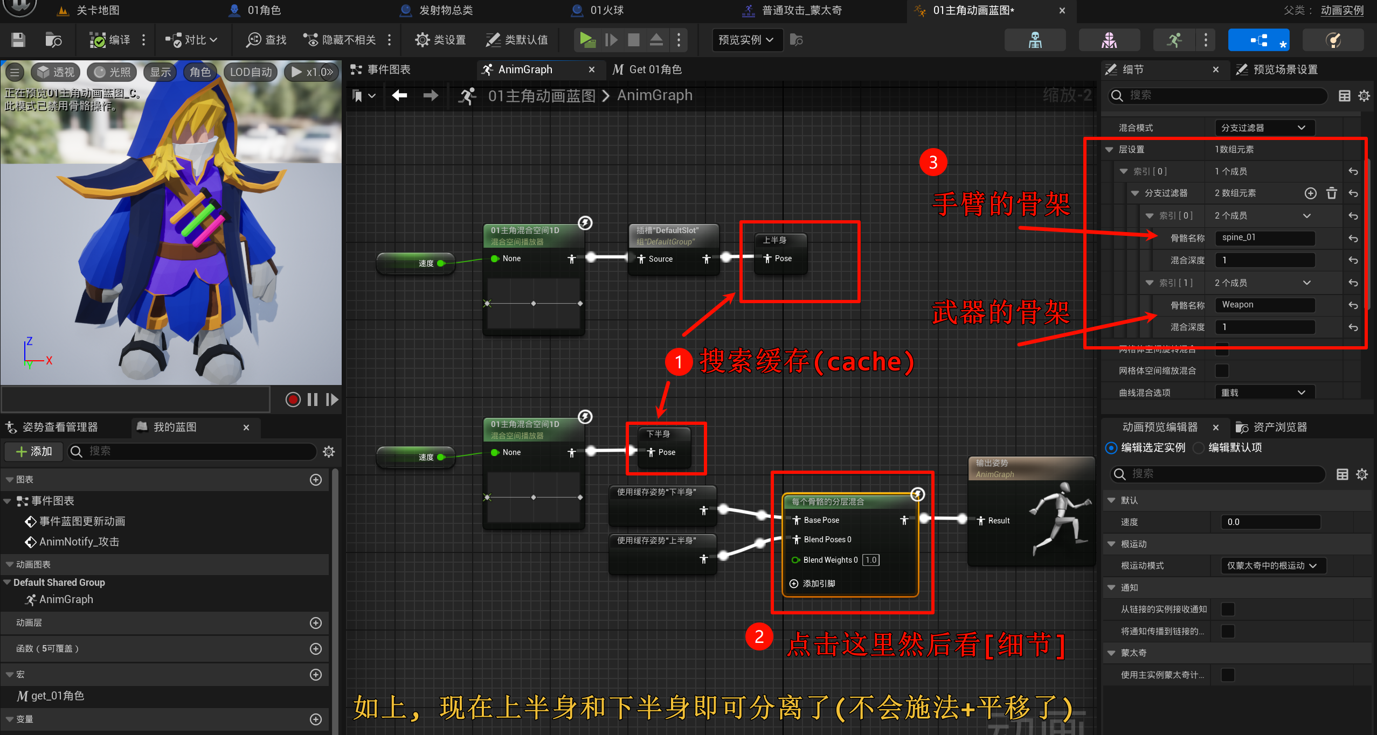Collapse the 层设置 section
The image size is (1377, 735).
click(x=1109, y=150)
